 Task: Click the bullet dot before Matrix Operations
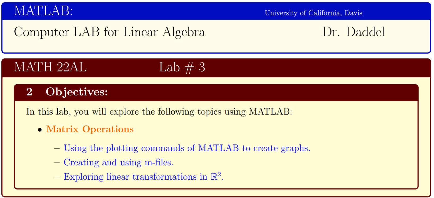(40, 130)
